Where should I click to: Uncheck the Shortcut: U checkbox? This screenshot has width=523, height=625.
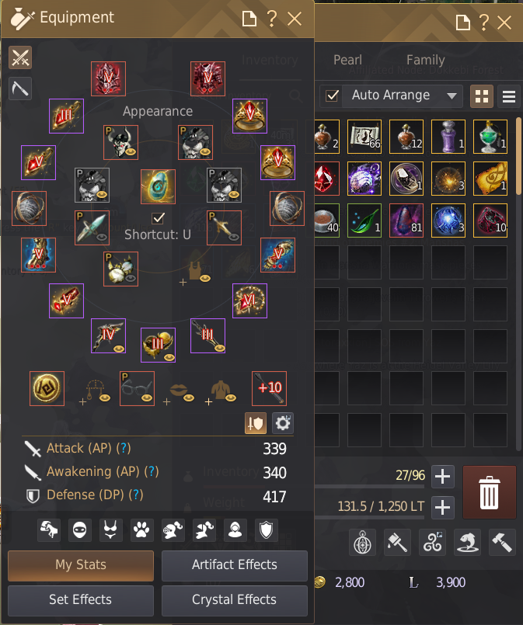159,217
